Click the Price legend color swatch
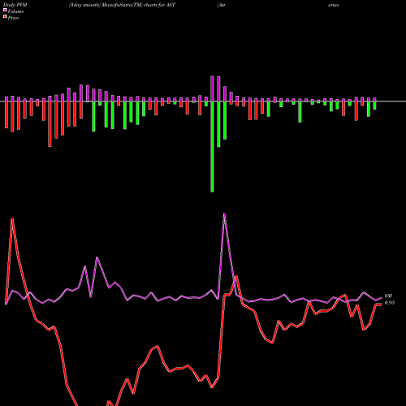 click(x=5, y=17)
